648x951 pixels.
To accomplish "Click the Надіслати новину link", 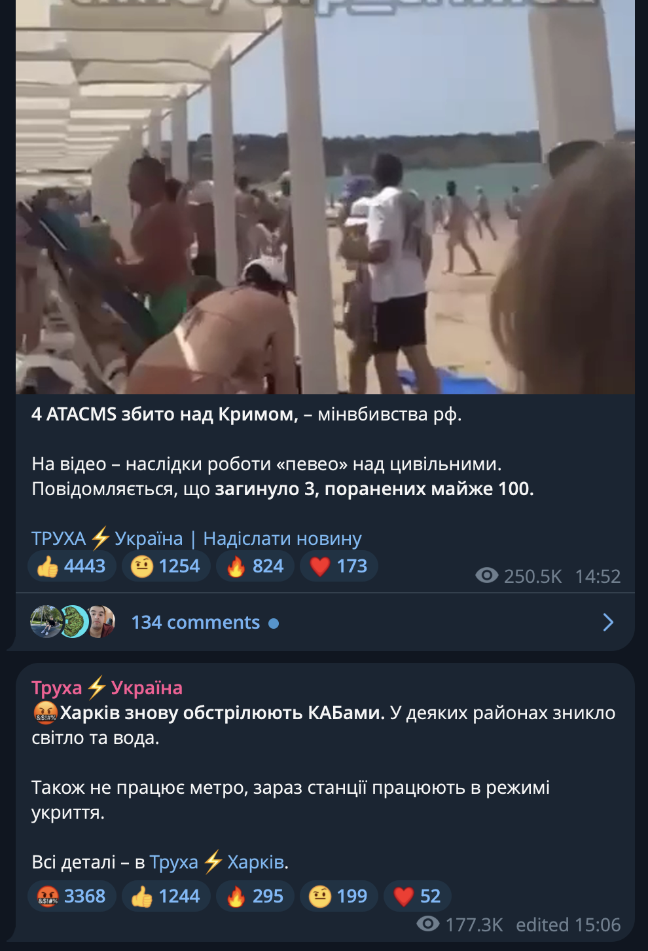I will point(282,538).
